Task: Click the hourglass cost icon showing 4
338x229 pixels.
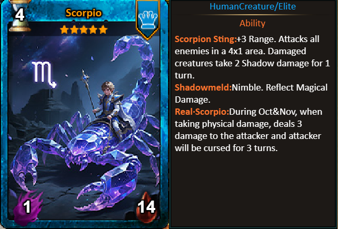Action: click(19, 15)
